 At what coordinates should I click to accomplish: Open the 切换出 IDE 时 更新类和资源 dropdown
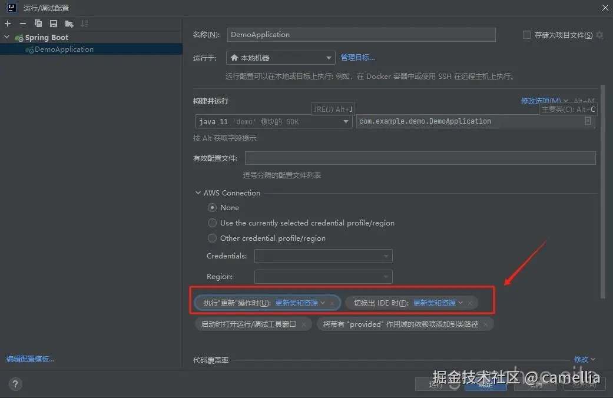coord(438,303)
